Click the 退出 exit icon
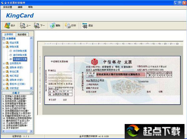Screen dimensions: 187x139 click(x=85, y=26)
